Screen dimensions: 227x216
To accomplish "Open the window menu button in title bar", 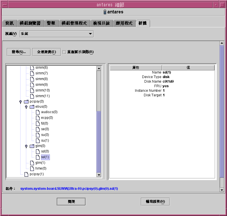I will [5, 5].
